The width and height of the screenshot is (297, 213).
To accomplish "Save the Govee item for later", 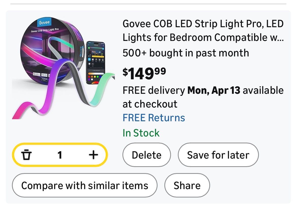I will point(218,155).
